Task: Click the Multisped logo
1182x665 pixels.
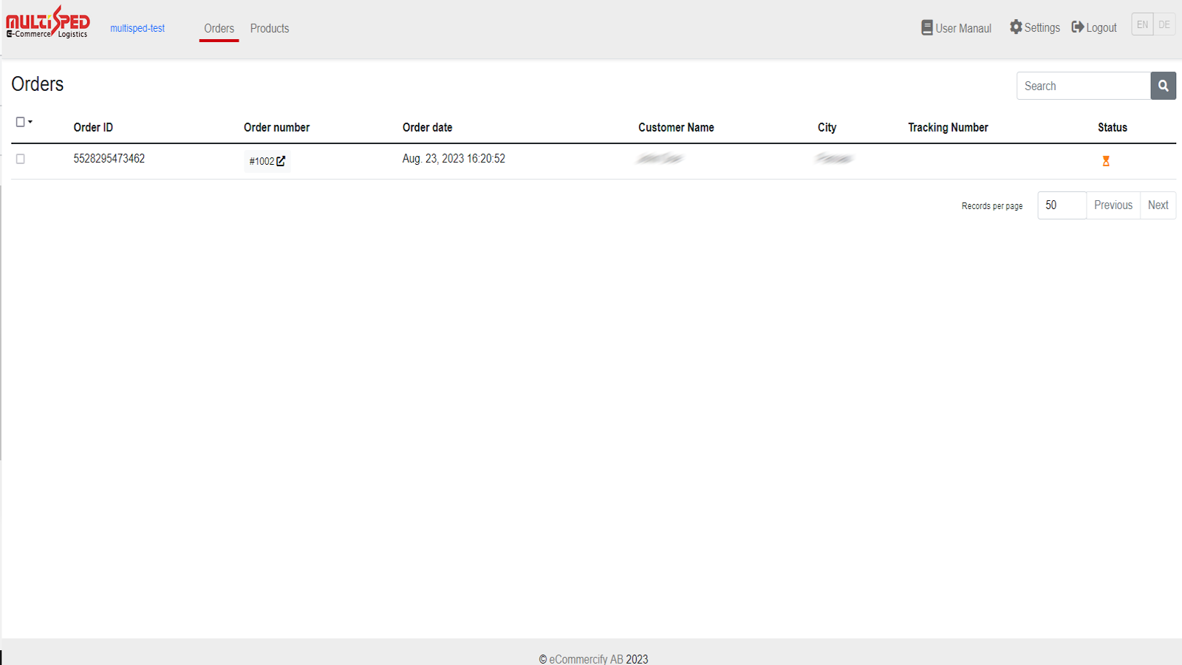Action: 48,22
